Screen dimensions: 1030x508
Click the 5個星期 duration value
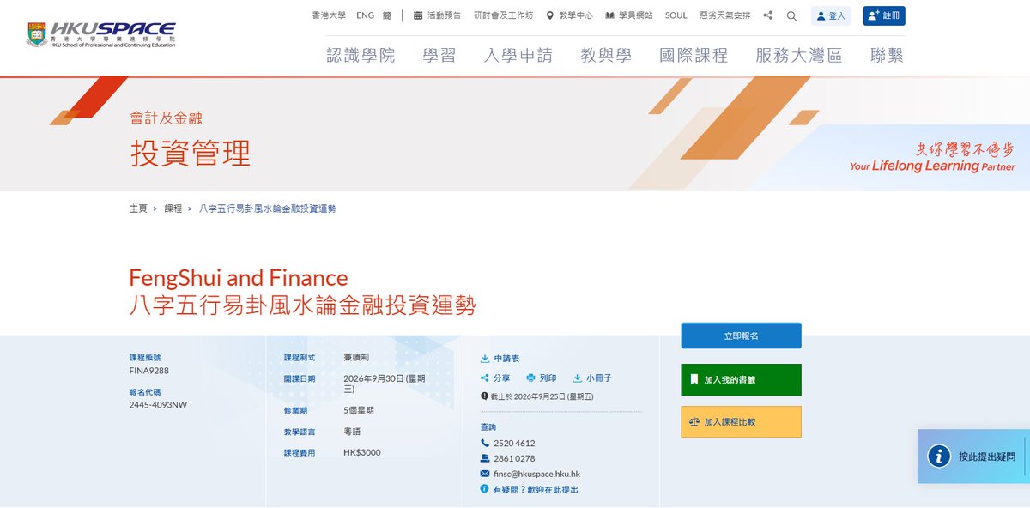click(359, 409)
